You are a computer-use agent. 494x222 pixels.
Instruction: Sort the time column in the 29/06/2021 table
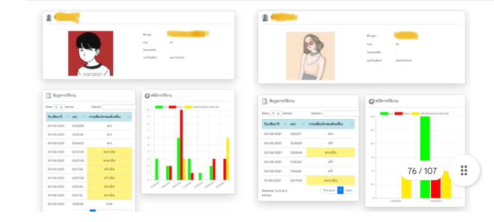[78, 117]
